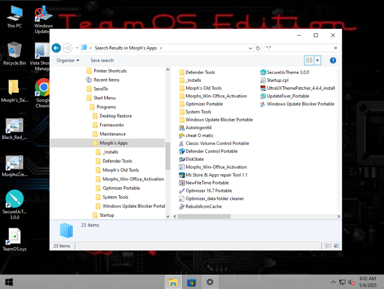This screenshot has width=384, height=289.
Task: Select Optimizer_data folder cleaner file icon
Action: tap(181, 199)
